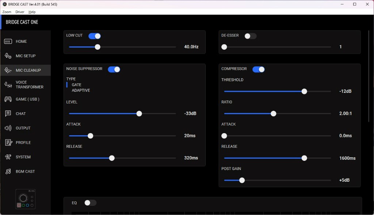Go to the OUTPUT tab label

click(23, 128)
